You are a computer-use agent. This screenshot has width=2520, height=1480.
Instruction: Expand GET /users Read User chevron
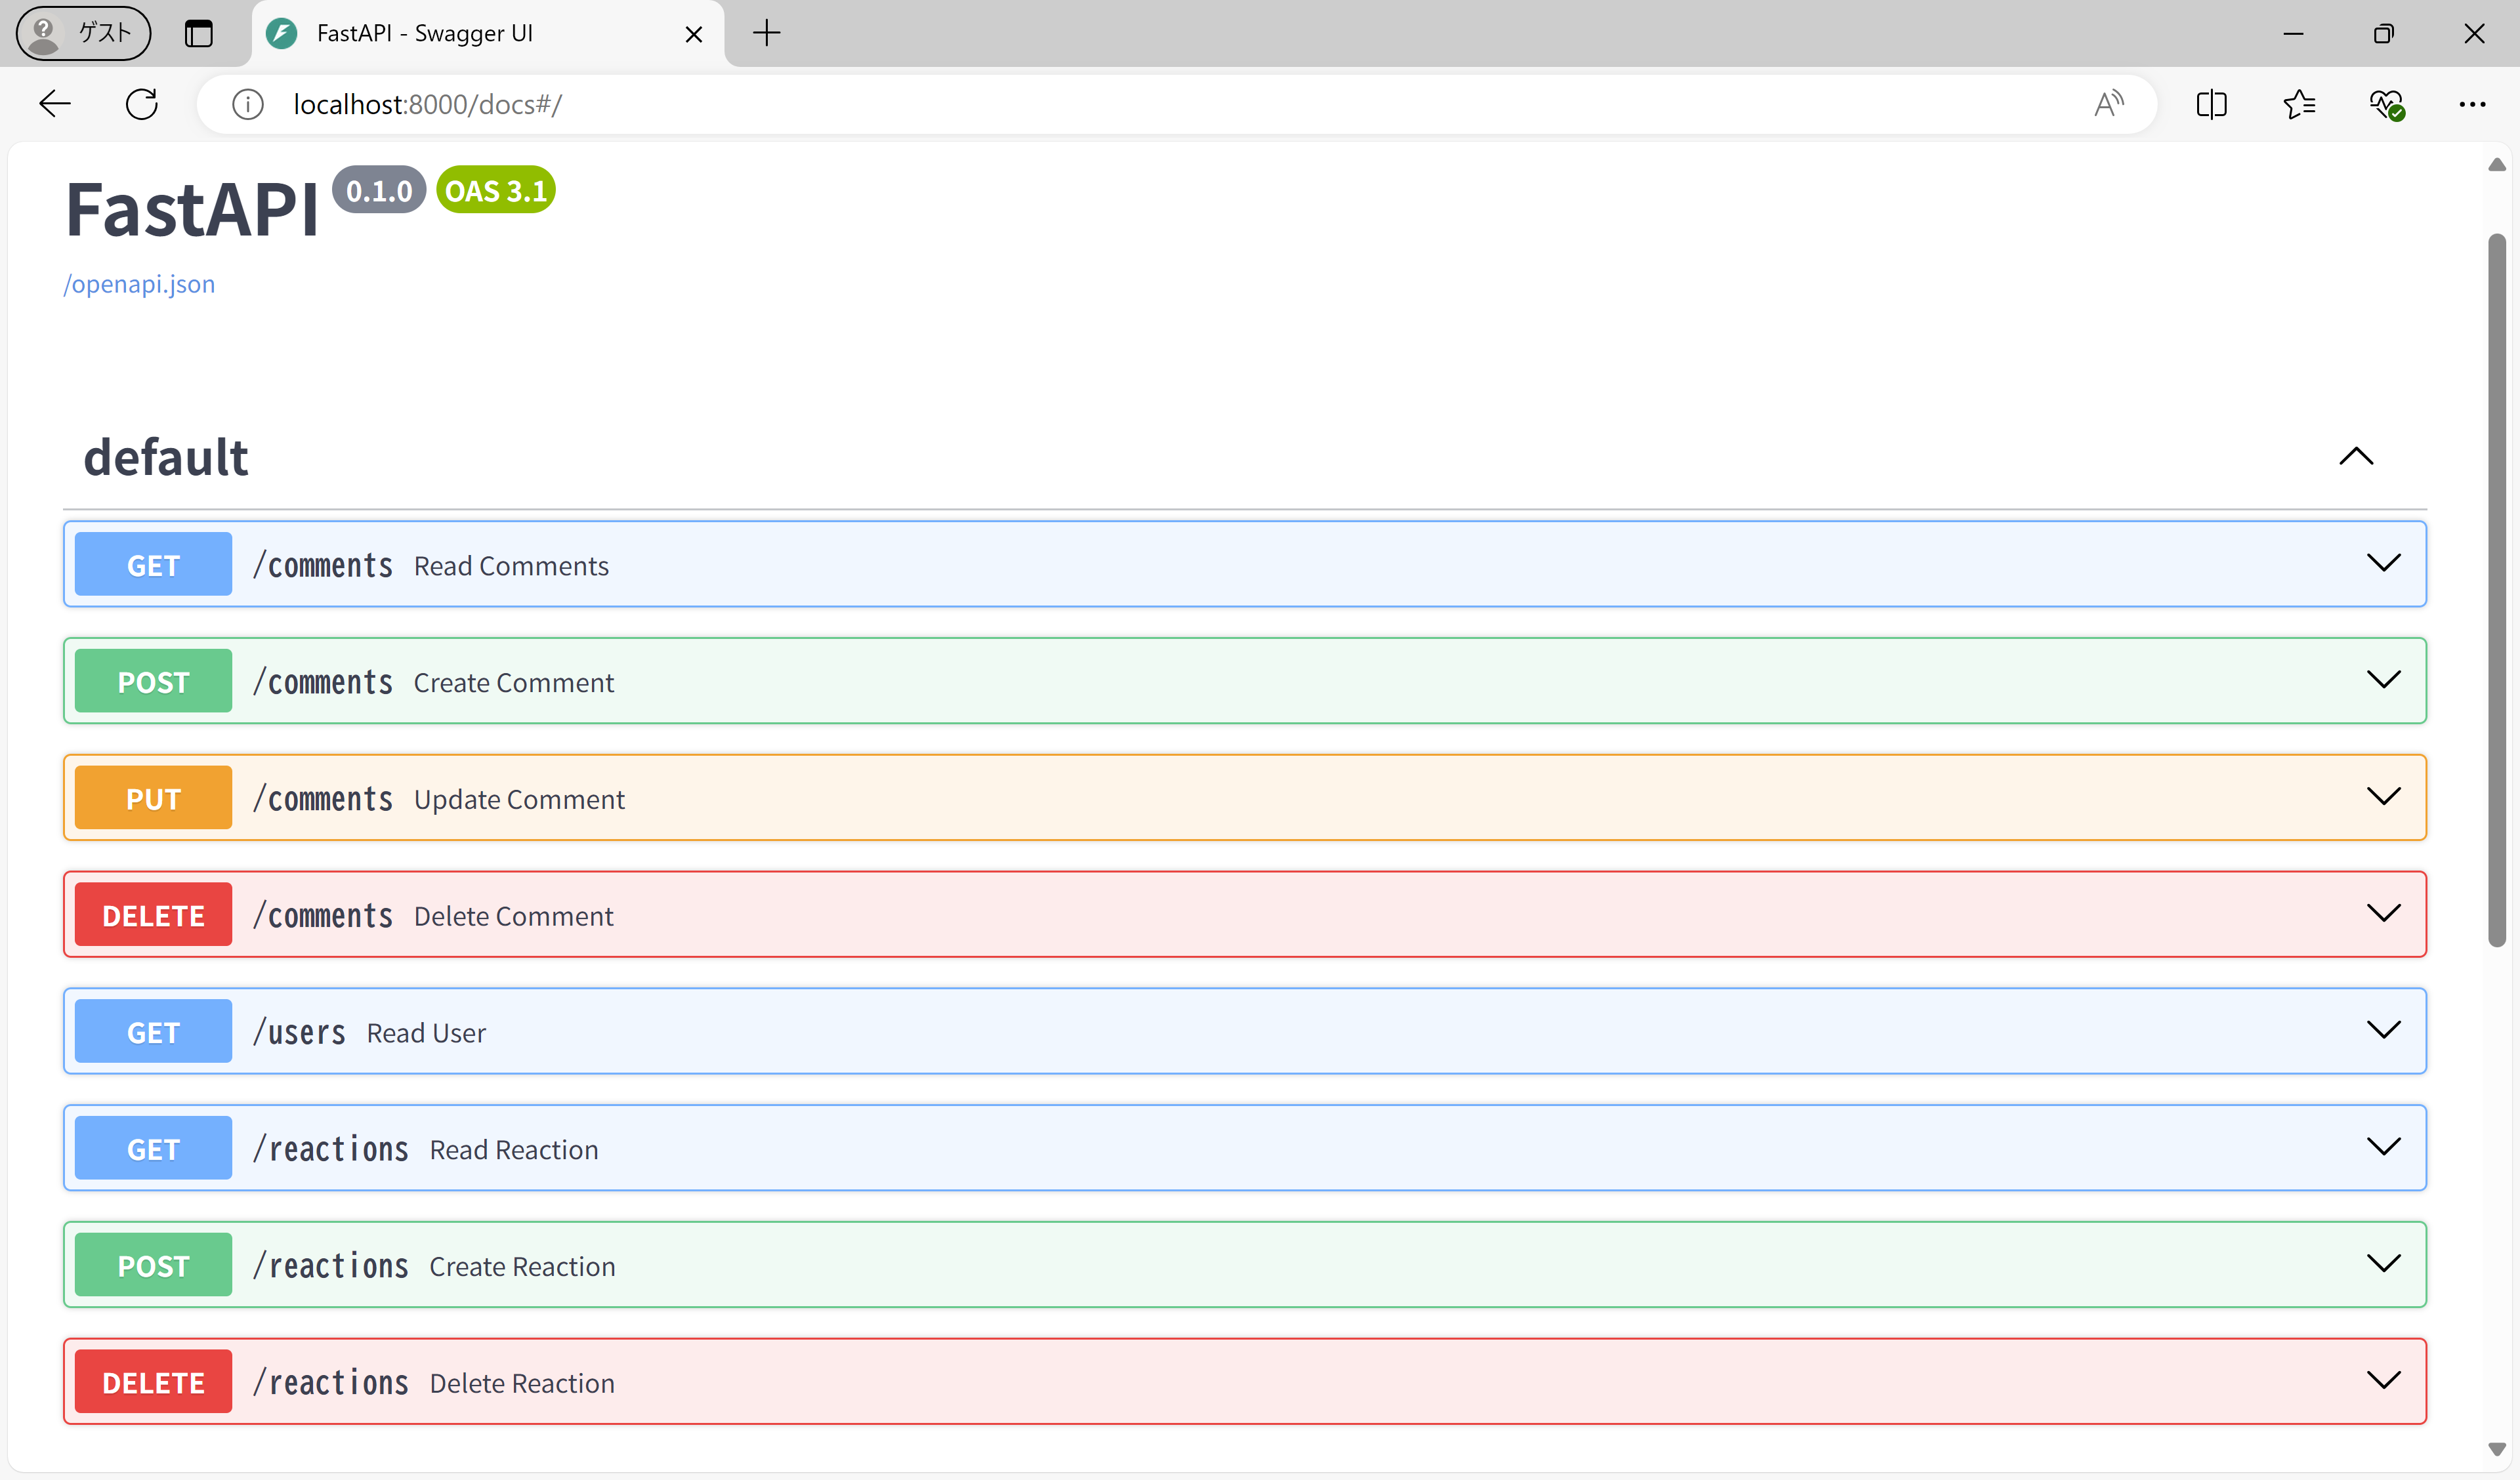[2384, 1030]
